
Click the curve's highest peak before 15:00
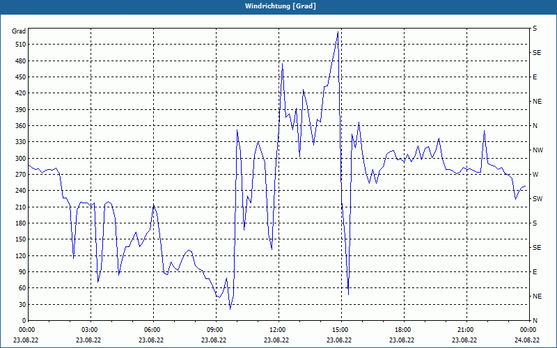pos(338,32)
